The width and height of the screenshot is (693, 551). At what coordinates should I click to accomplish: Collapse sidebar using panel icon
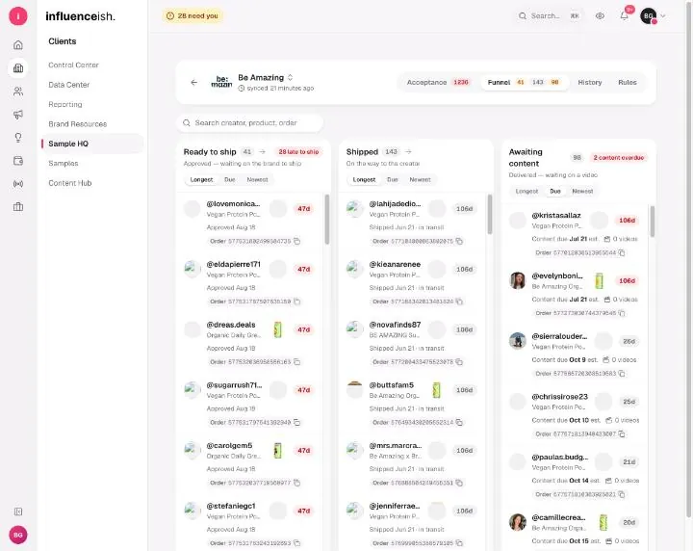[x=18, y=512]
